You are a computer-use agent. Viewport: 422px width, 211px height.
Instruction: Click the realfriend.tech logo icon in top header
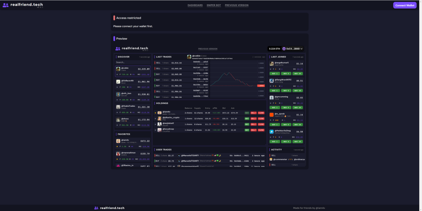[5, 5]
